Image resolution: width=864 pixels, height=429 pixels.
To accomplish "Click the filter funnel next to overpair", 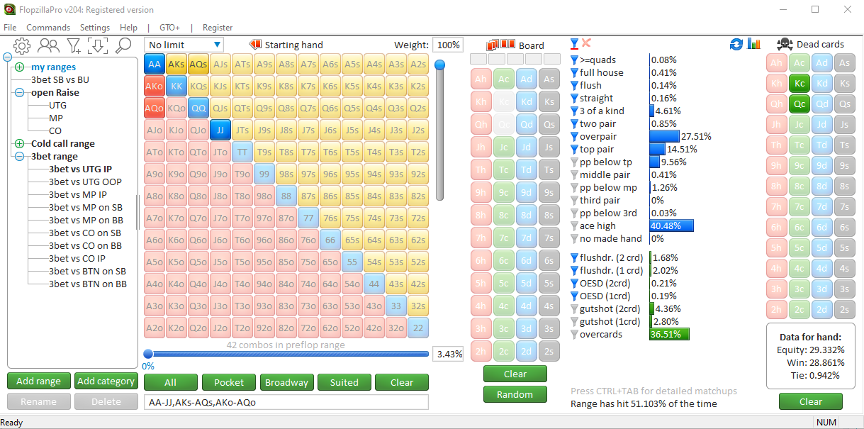I will [575, 137].
